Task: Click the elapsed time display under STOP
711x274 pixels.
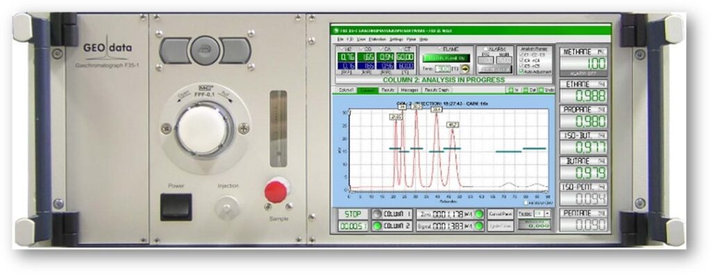Action: click(353, 226)
